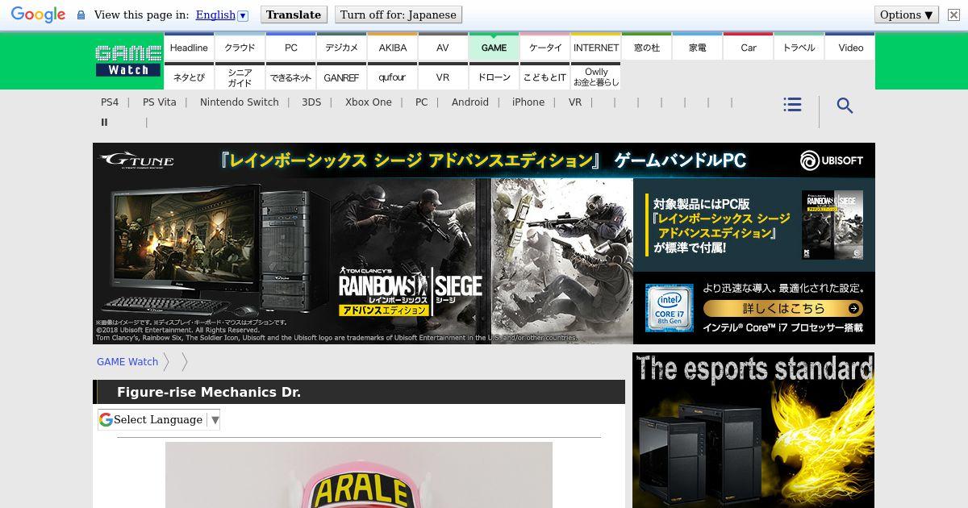Image resolution: width=968 pixels, height=508 pixels.
Task: Go to Android category link
Action: click(470, 102)
